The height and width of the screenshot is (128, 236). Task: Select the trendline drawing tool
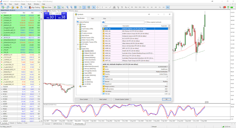110,7
